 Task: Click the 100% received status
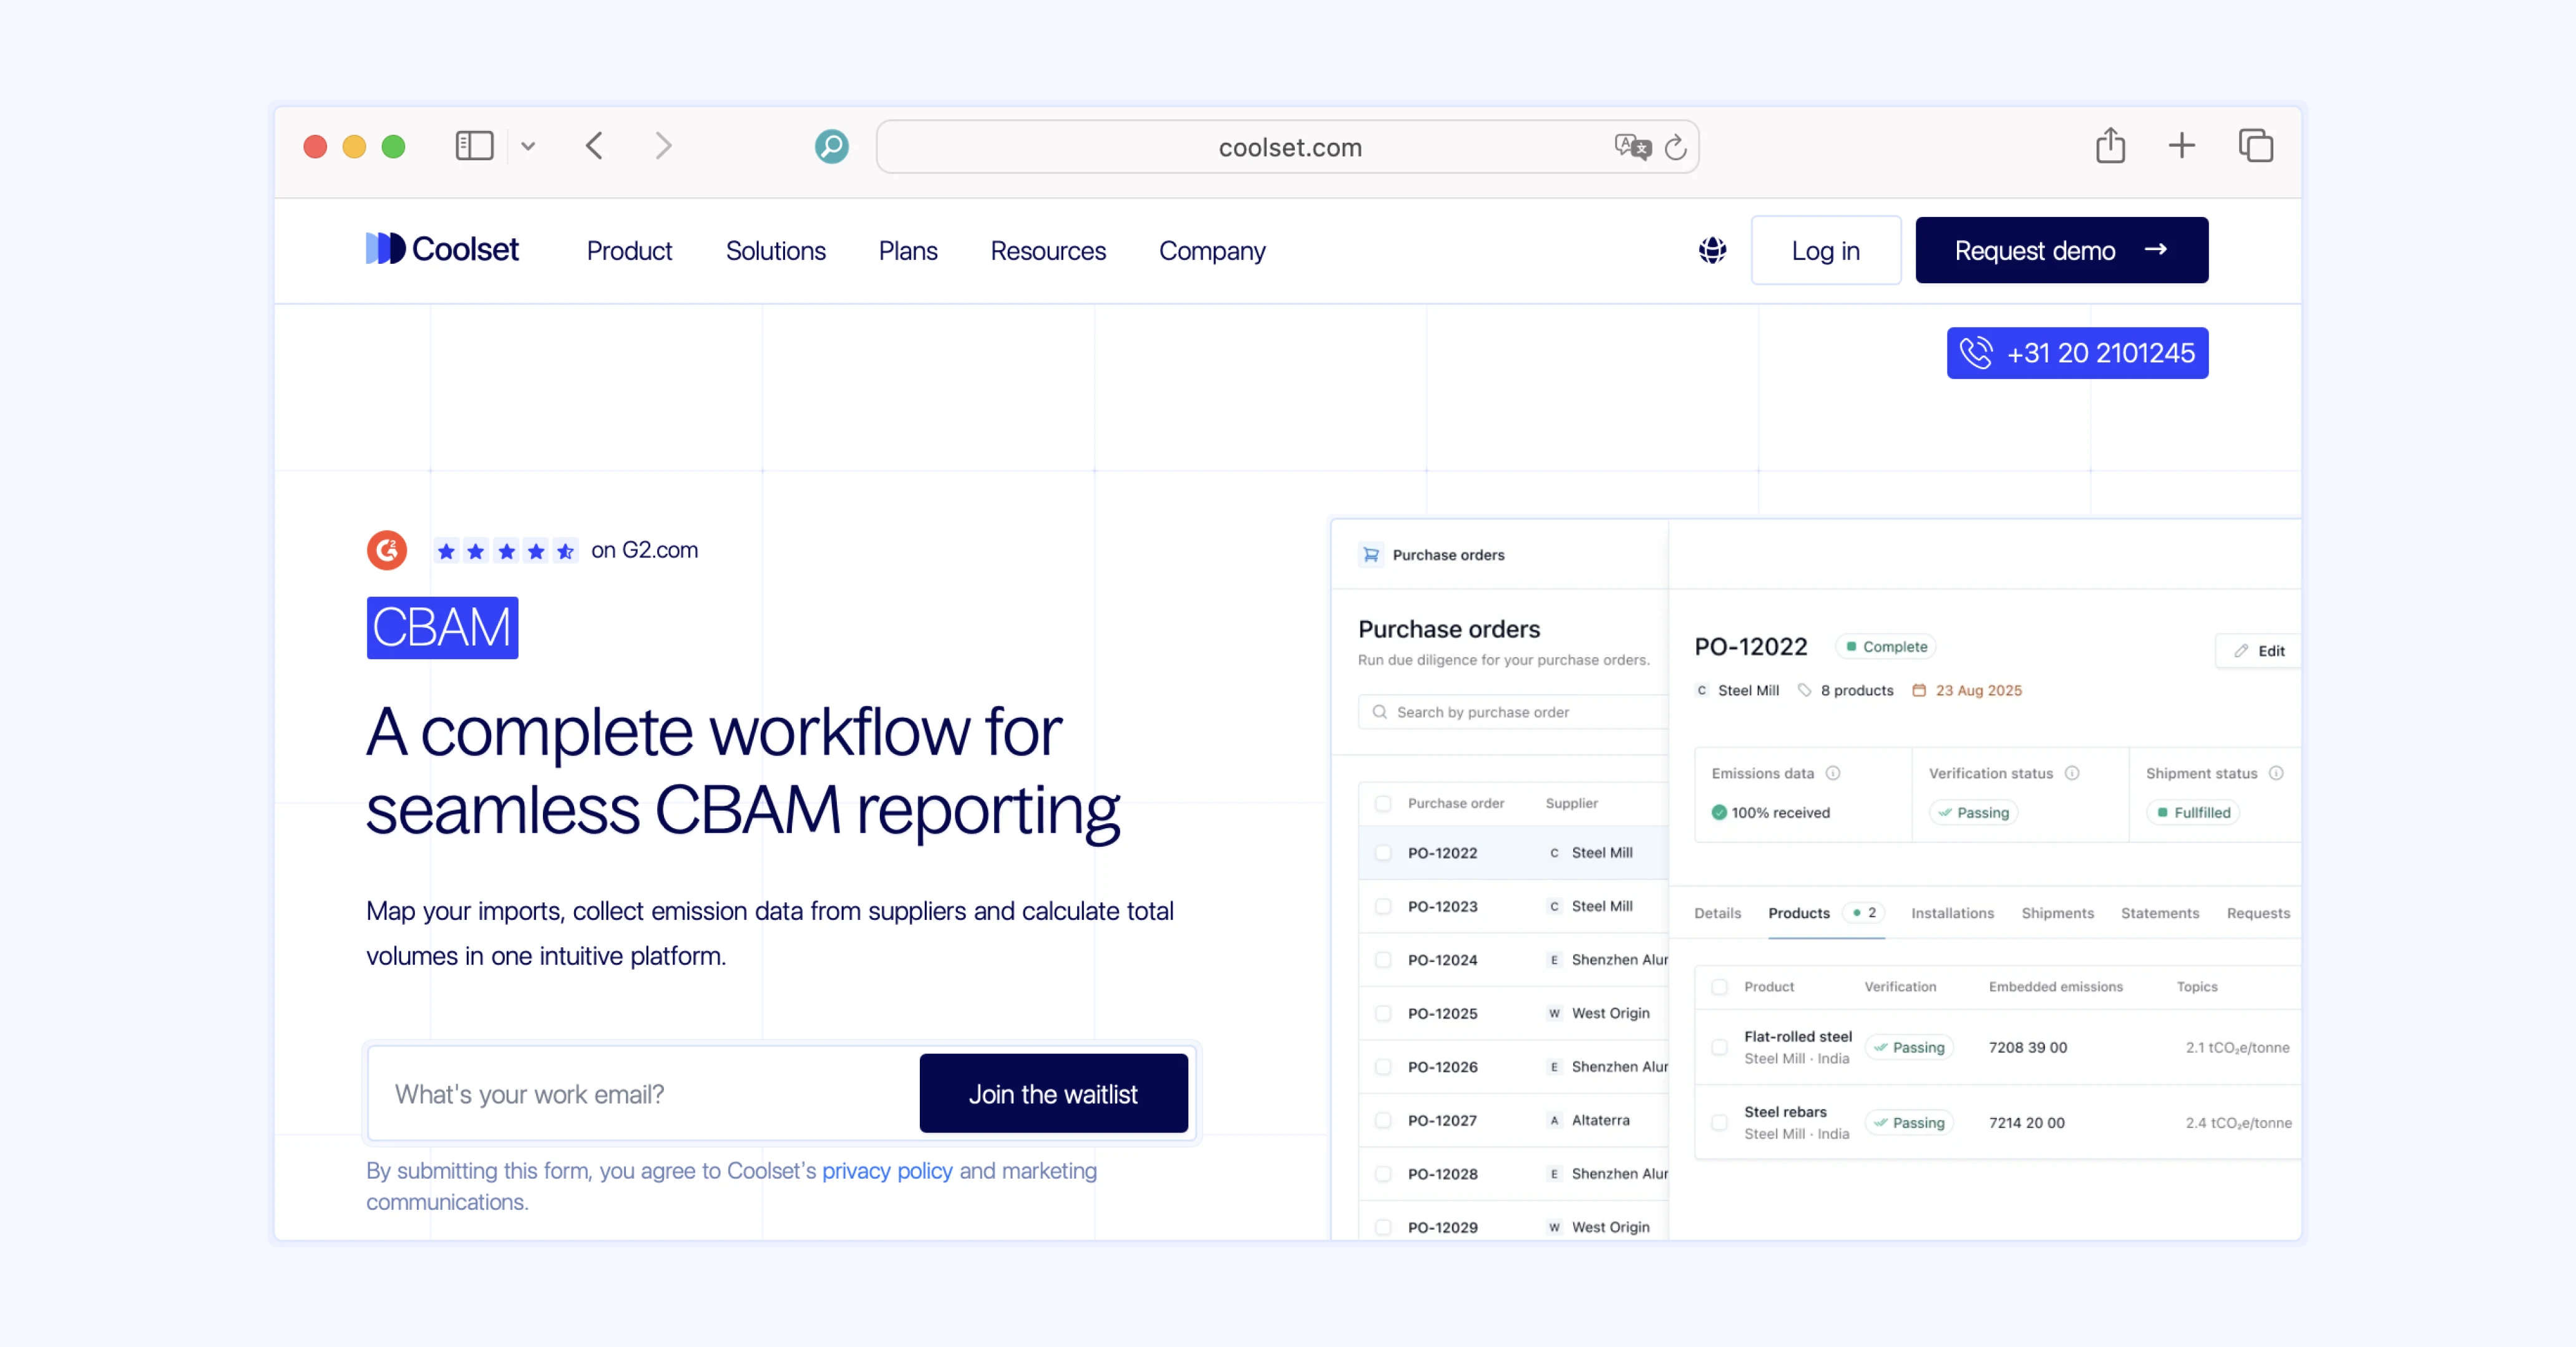(x=1770, y=813)
